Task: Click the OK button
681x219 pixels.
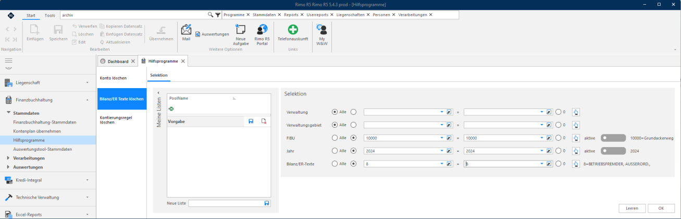Action: coord(661,208)
